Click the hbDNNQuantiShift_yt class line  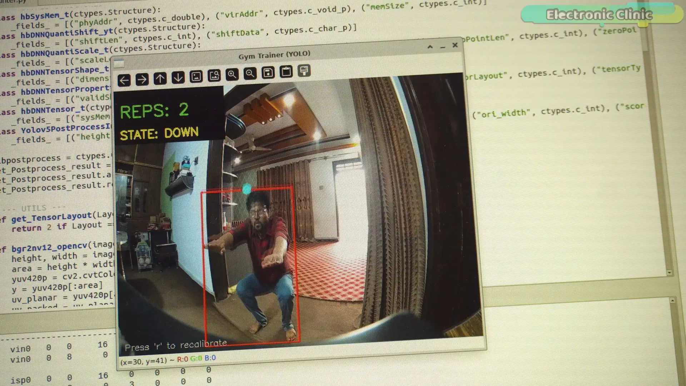point(103,31)
